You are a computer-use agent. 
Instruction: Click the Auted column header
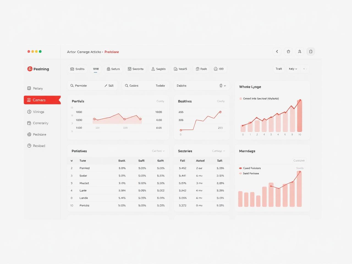[200, 161]
